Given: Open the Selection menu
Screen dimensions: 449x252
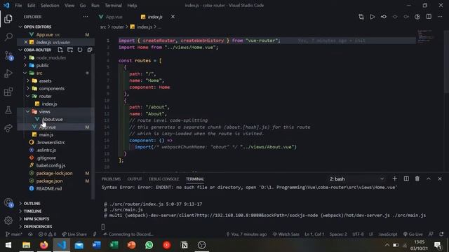Looking at the screenshot, I should pyautogui.click(x=50, y=5).
